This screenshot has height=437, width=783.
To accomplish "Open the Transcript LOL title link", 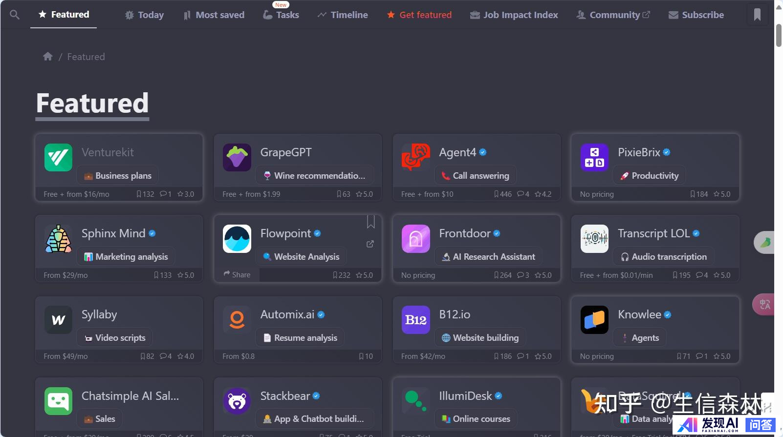I will [653, 233].
